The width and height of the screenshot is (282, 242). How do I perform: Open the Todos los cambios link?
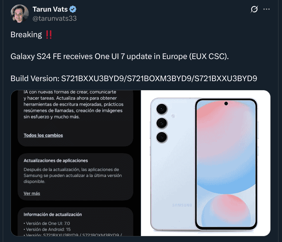pos(43,135)
